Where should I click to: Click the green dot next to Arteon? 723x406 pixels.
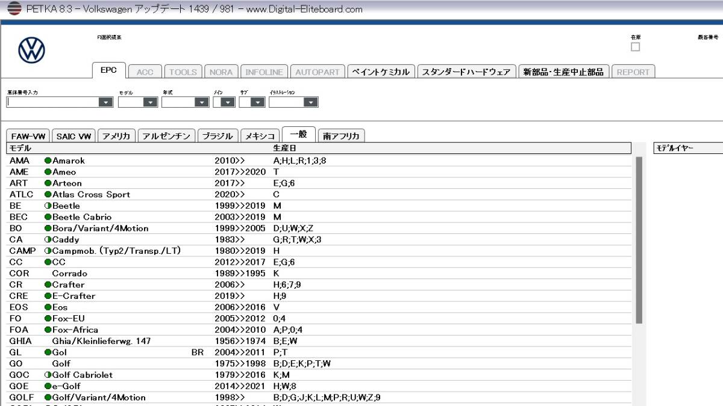point(48,183)
